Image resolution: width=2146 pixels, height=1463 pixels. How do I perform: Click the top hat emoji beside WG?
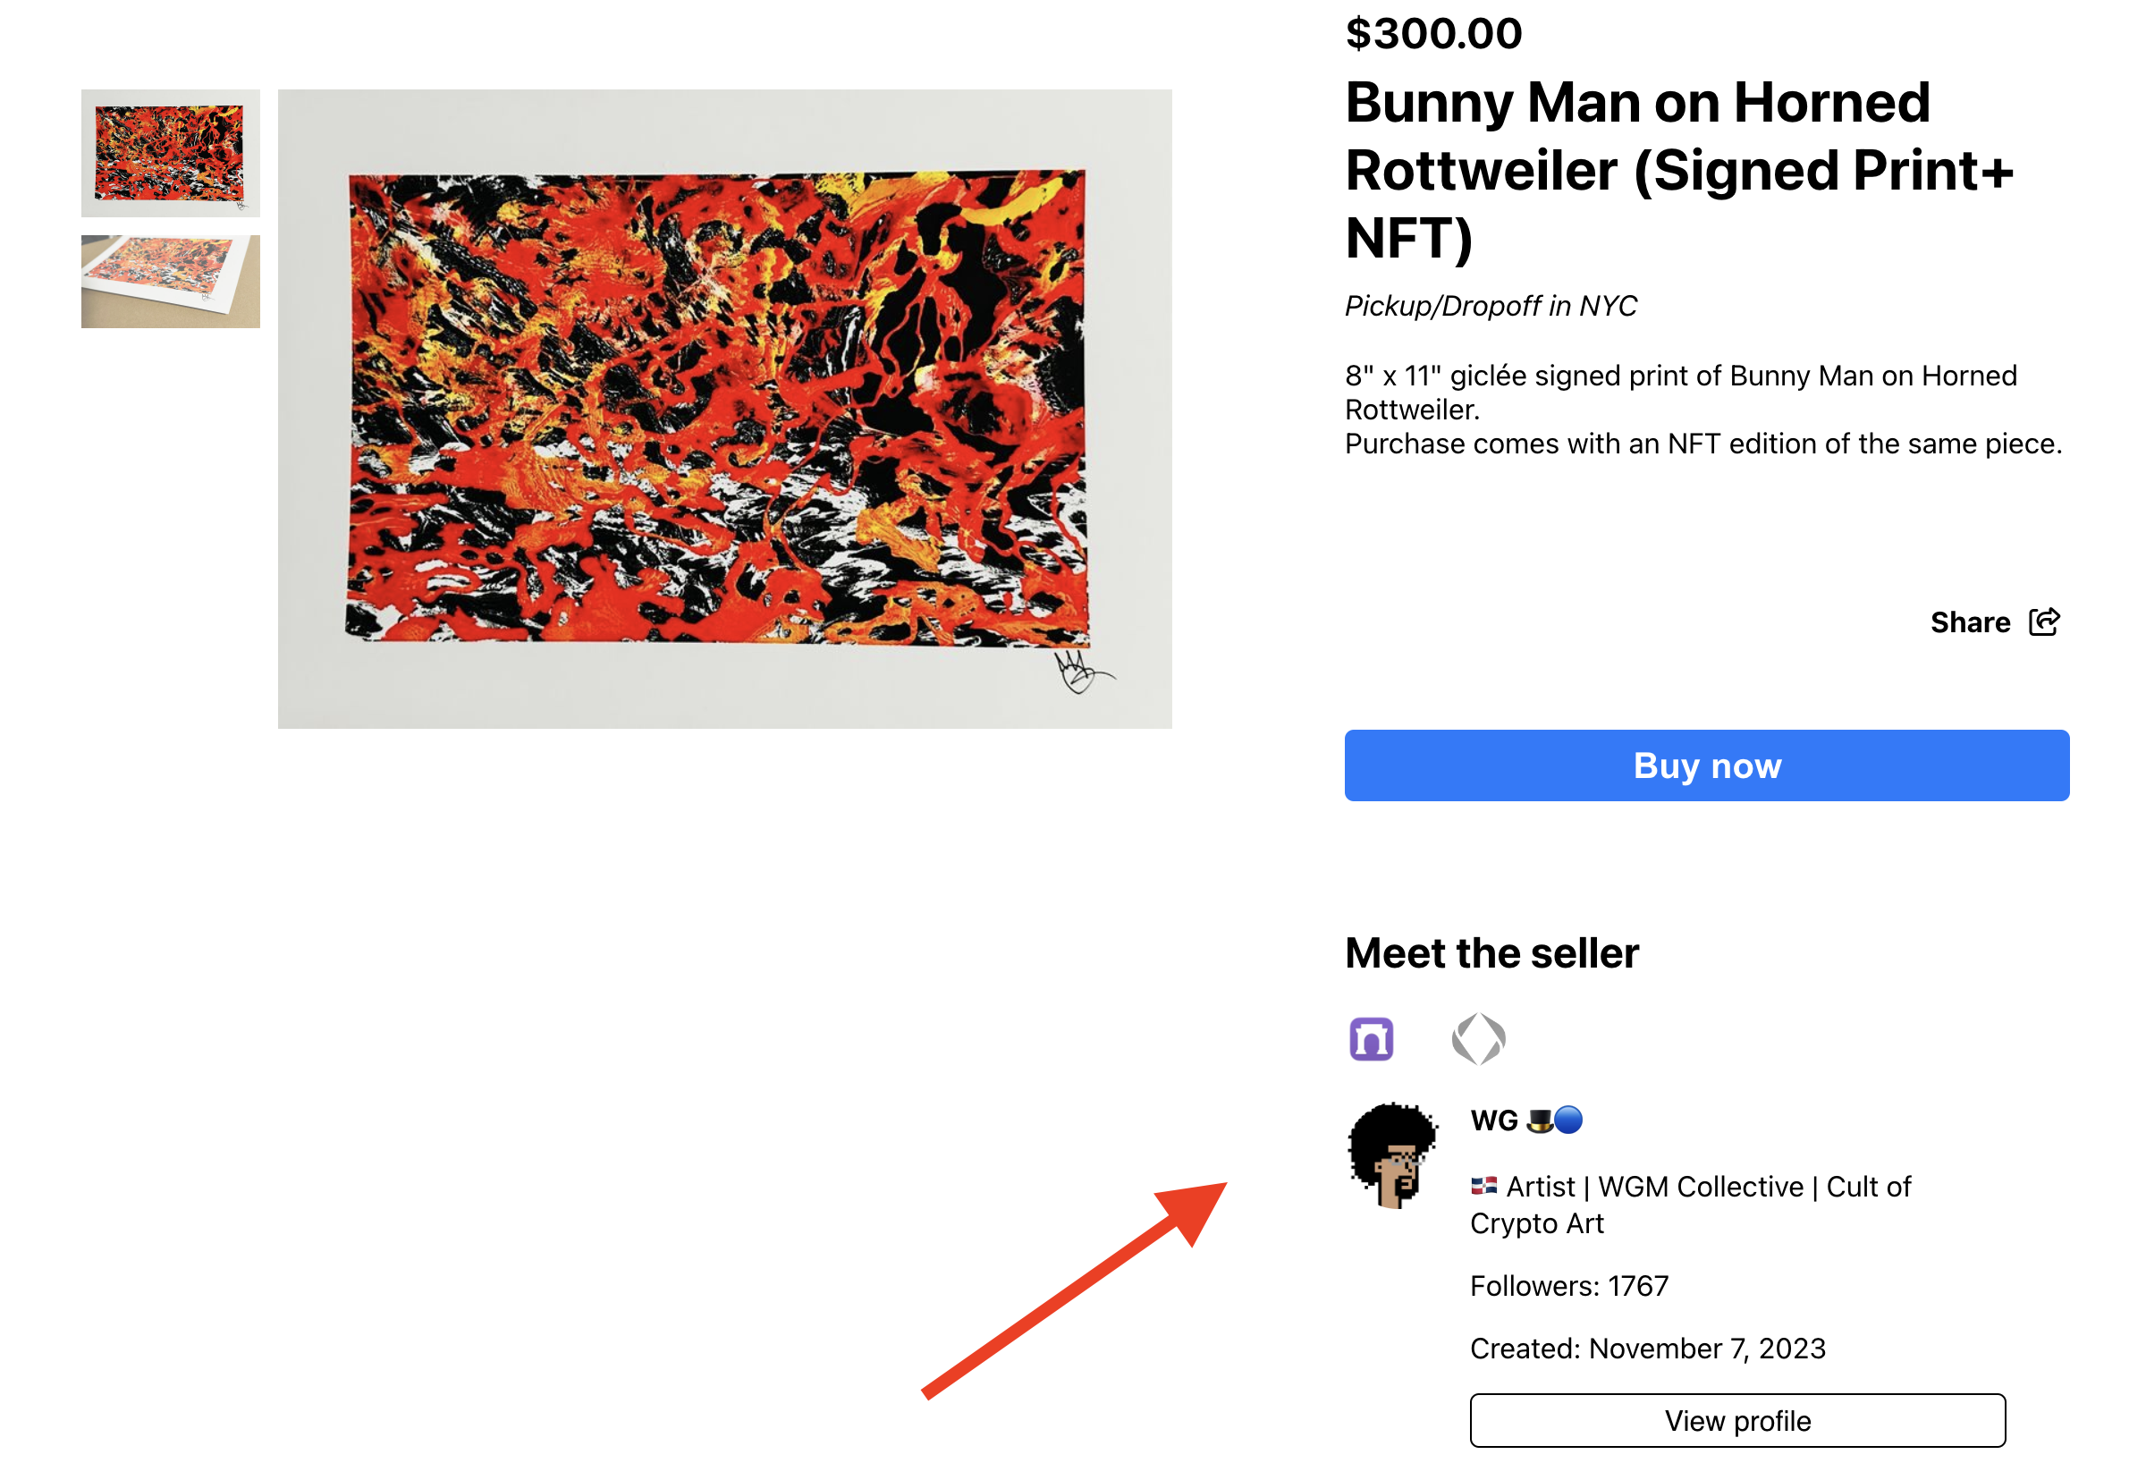point(1540,1121)
